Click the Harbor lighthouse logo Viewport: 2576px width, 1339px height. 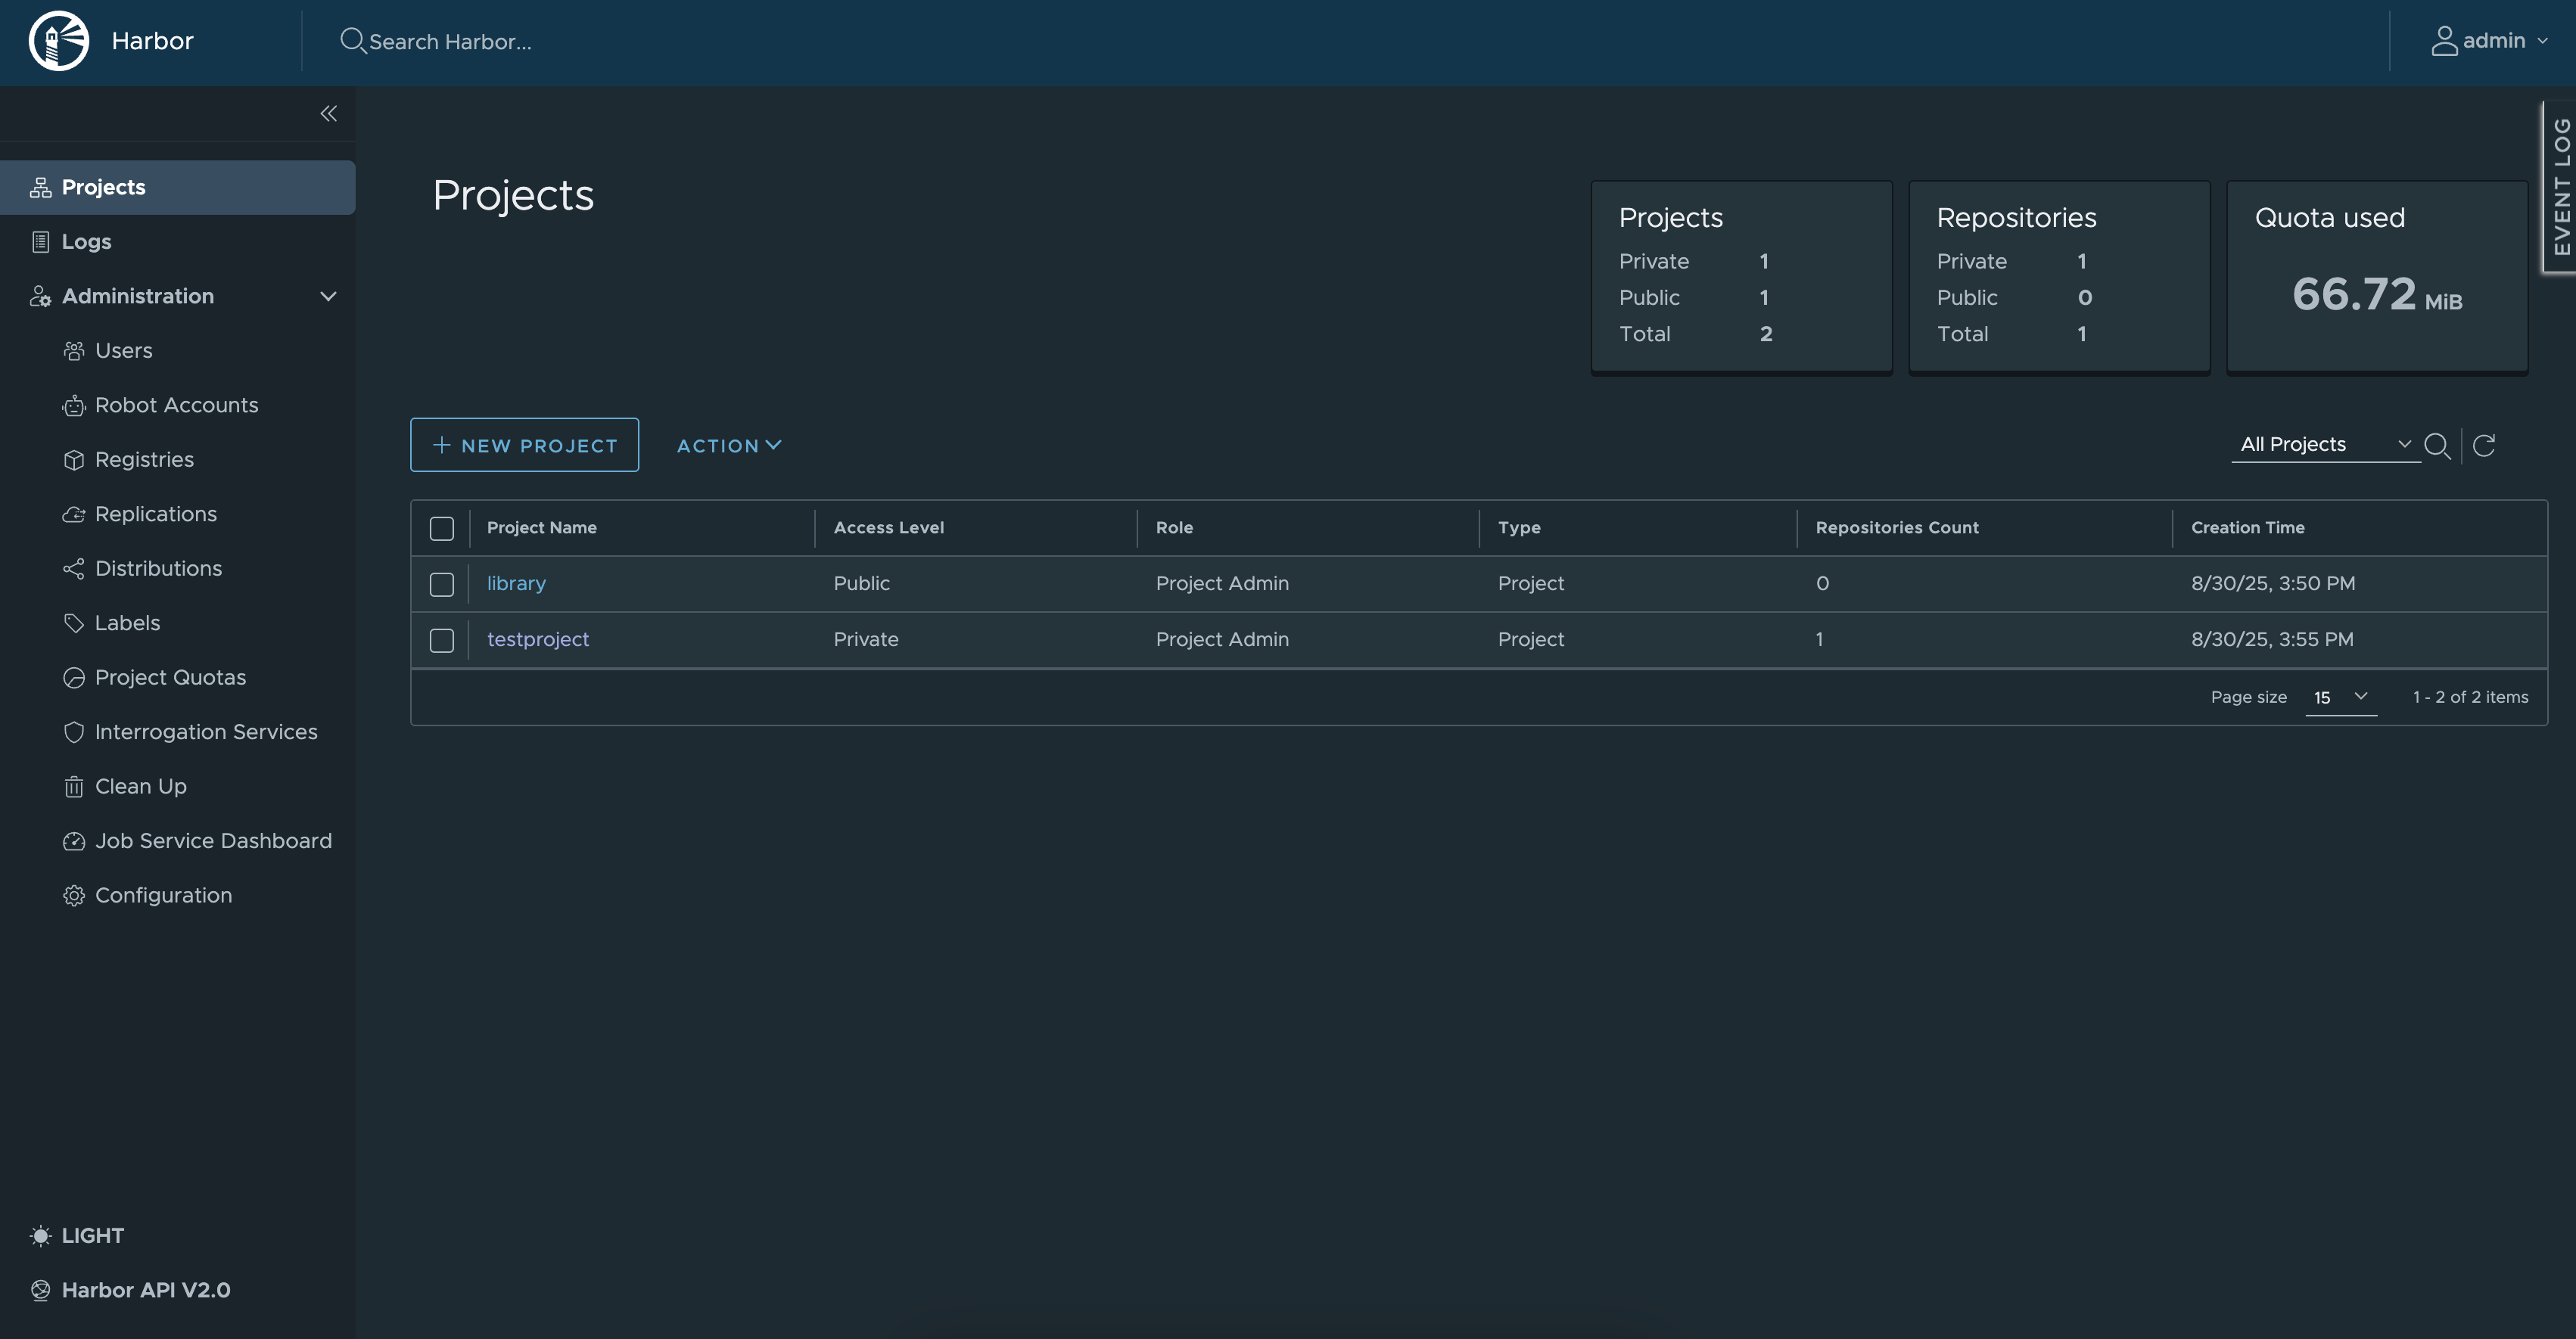tap(58, 41)
